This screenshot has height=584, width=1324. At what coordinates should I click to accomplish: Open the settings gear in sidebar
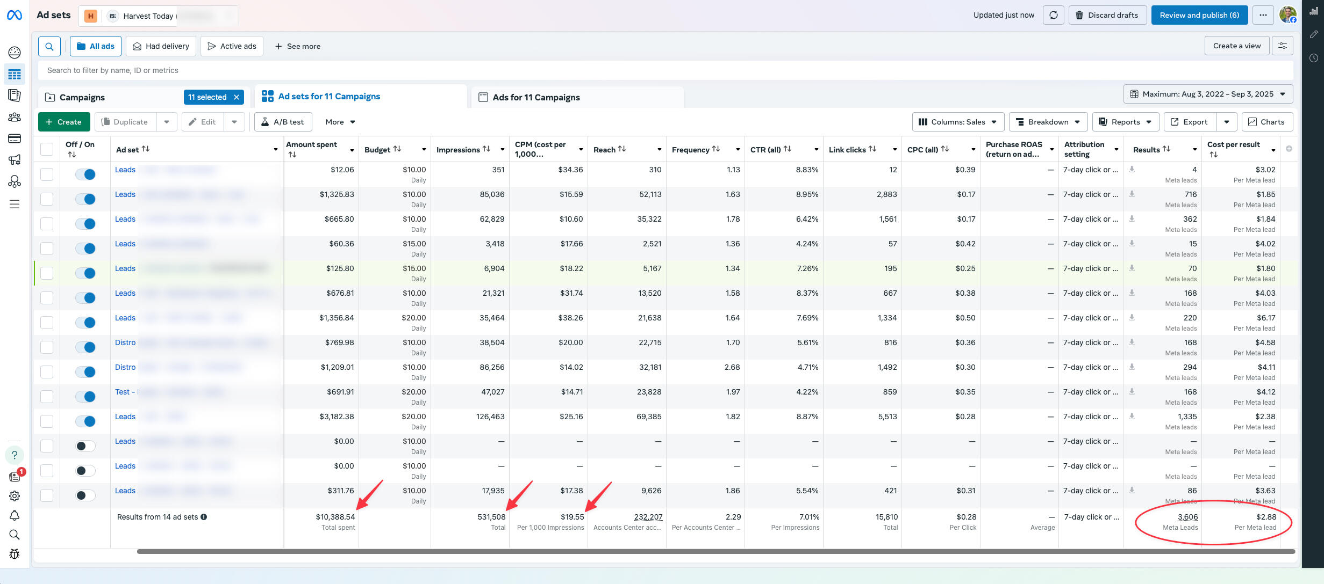pos(15,496)
